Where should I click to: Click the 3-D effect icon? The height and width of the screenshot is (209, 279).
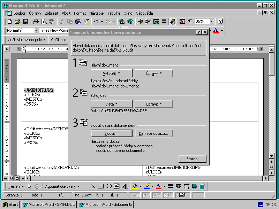pyautogui.click(x=203, y=186)
